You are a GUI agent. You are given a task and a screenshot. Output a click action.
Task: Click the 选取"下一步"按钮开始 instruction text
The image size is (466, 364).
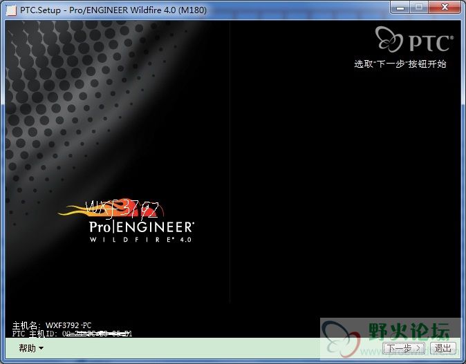coord(400,64)
